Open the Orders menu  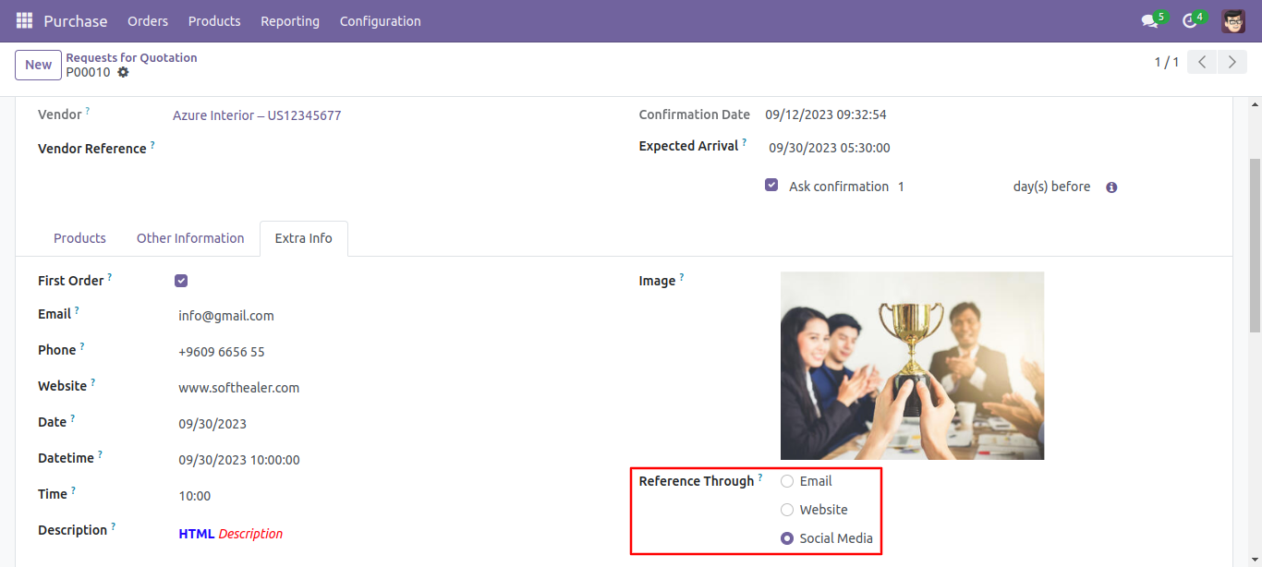[148, 20]
